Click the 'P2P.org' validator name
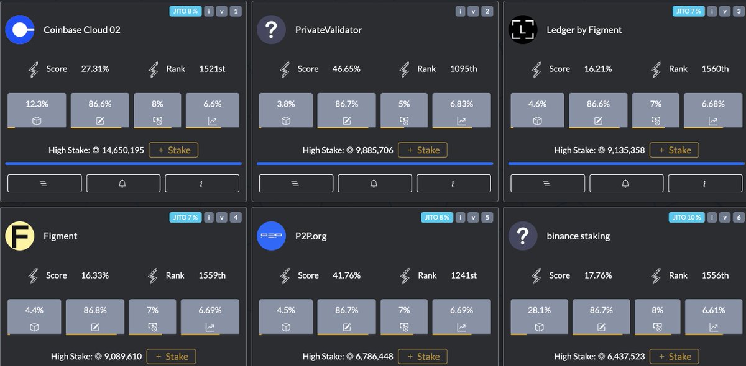Image resolution: width=746 pixels, height=366 pixels. coord(311,236)
